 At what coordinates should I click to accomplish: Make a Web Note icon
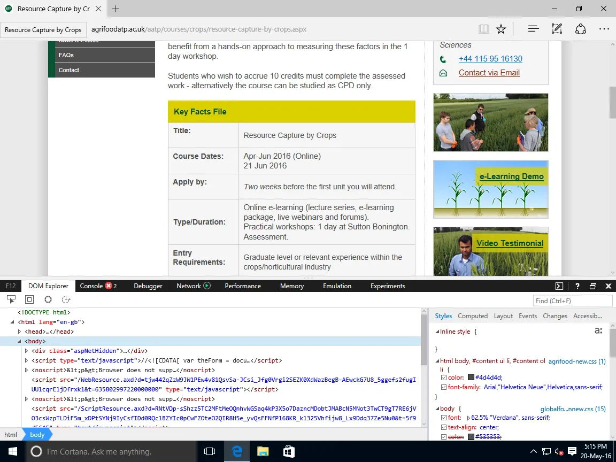click(x=557, y=29)
